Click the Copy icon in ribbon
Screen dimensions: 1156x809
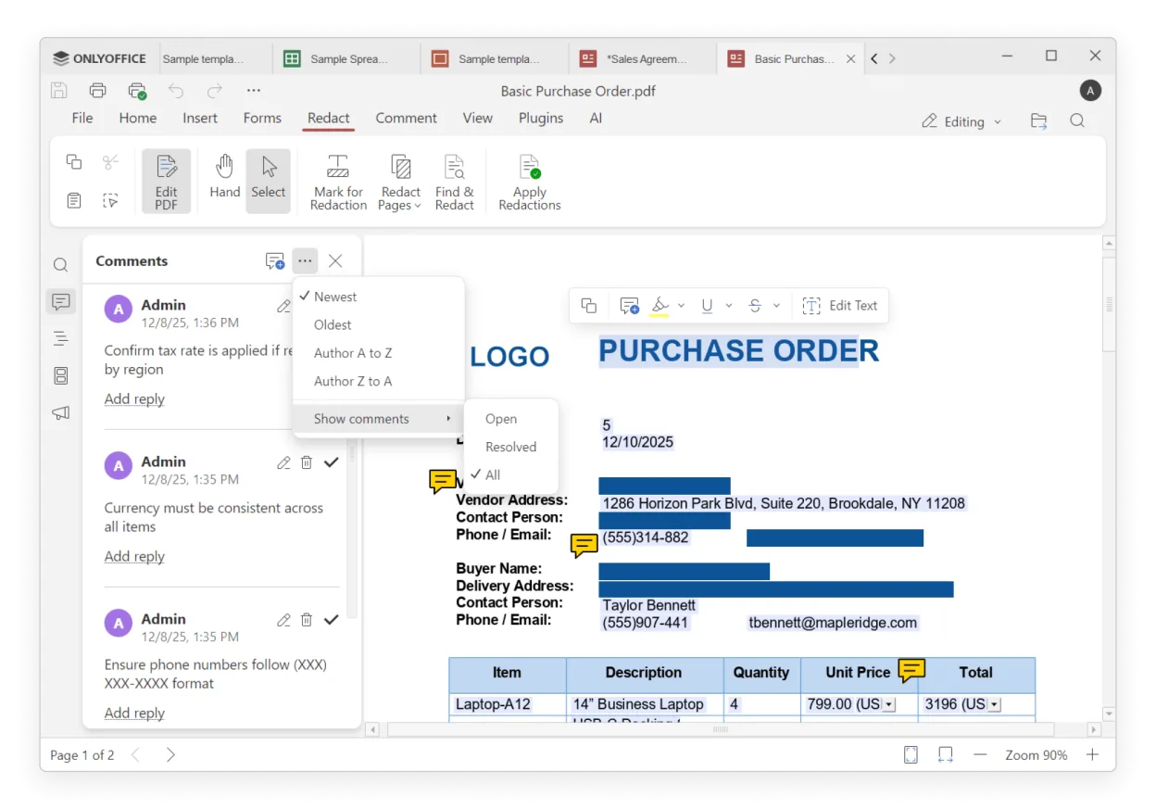(74, 162)
